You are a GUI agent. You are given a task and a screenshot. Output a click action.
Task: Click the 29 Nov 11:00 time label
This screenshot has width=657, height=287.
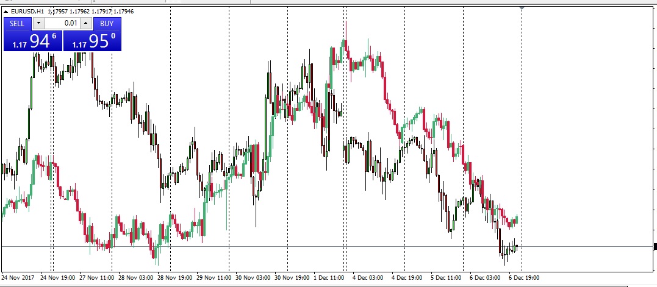(214, 278)
